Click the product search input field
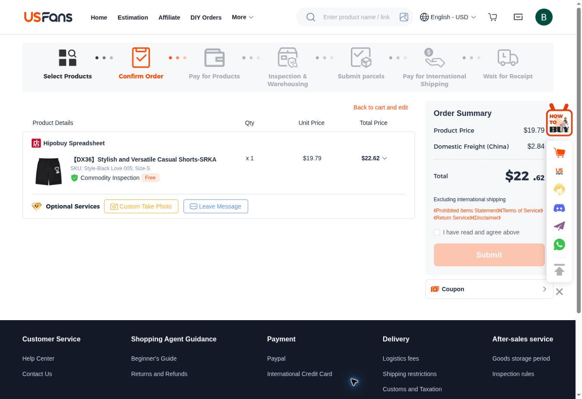 357,17
